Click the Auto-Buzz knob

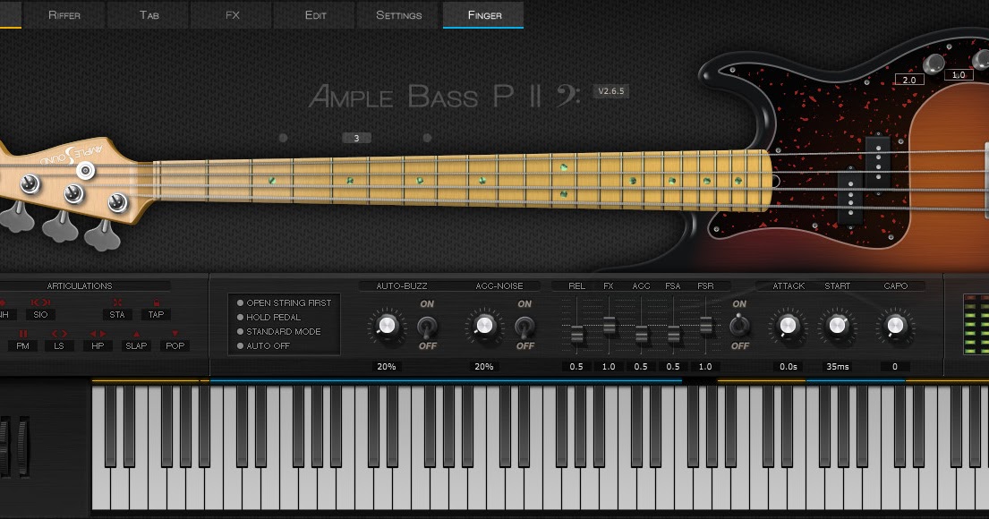pyautogui.click(x=386, y=326)
